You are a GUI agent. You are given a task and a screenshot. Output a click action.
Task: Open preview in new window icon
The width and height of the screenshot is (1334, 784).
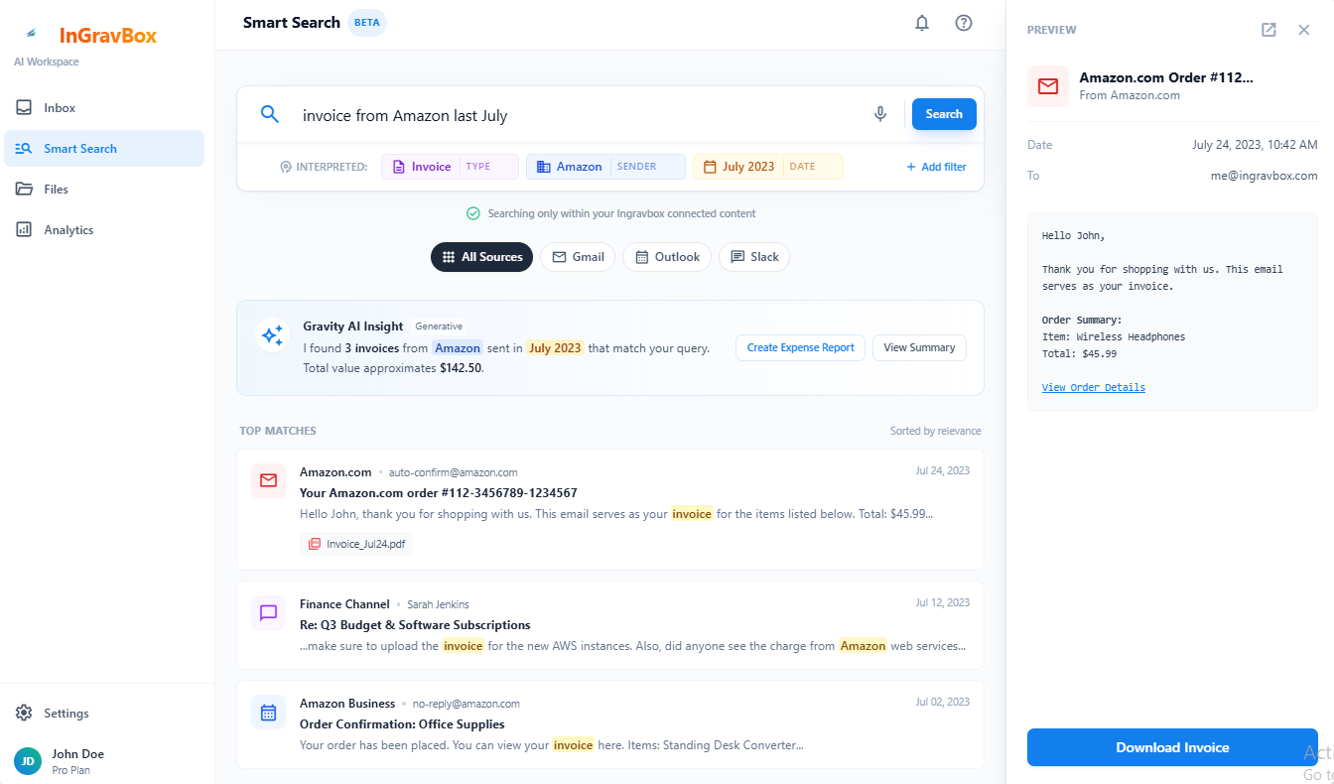[1268, 30]
